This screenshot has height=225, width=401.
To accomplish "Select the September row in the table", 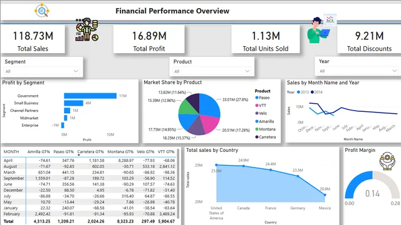I will coord(89,178).
